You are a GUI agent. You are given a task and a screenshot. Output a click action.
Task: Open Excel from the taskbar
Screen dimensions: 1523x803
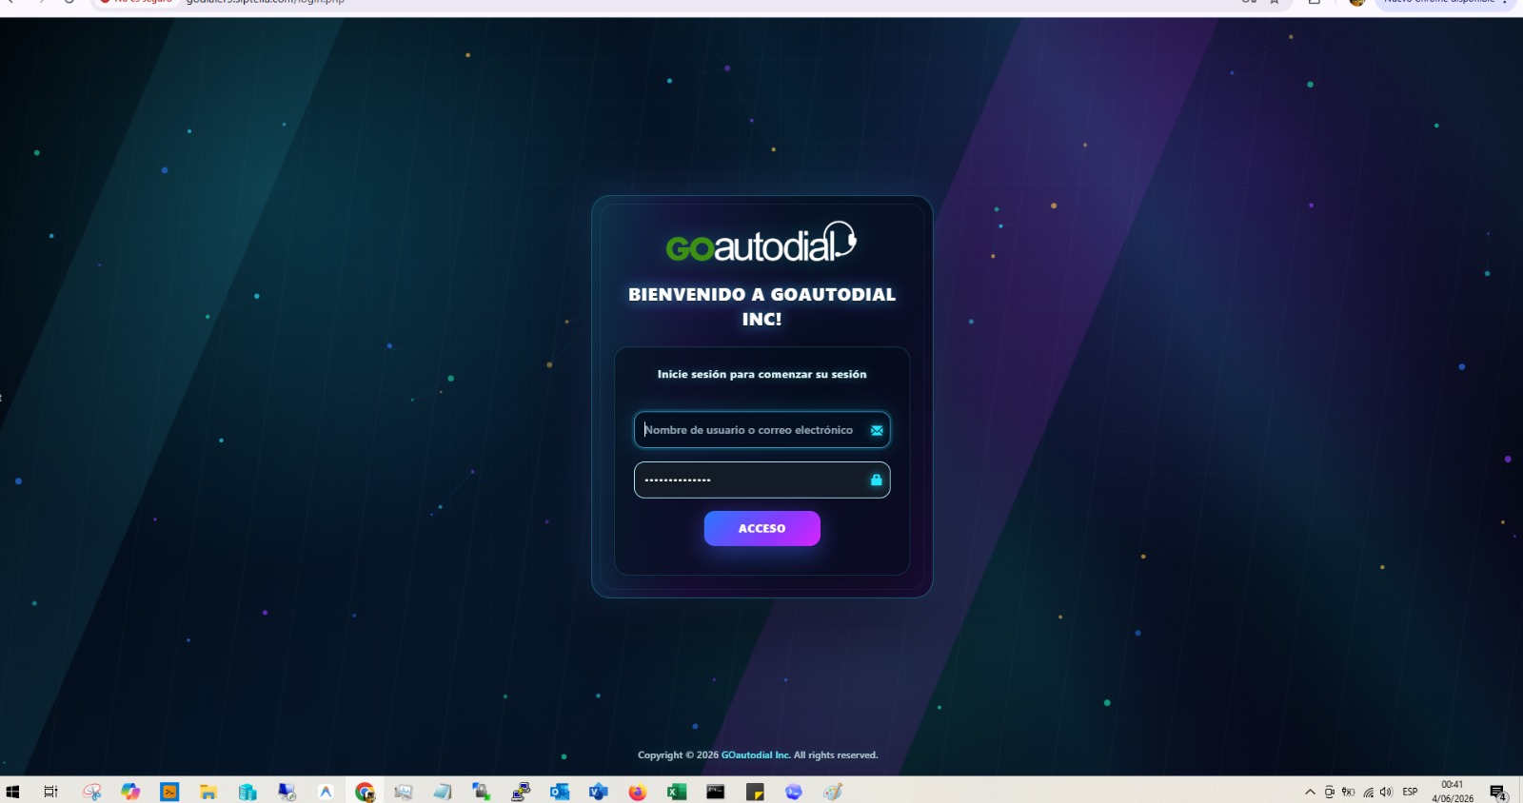pos(677,792)
